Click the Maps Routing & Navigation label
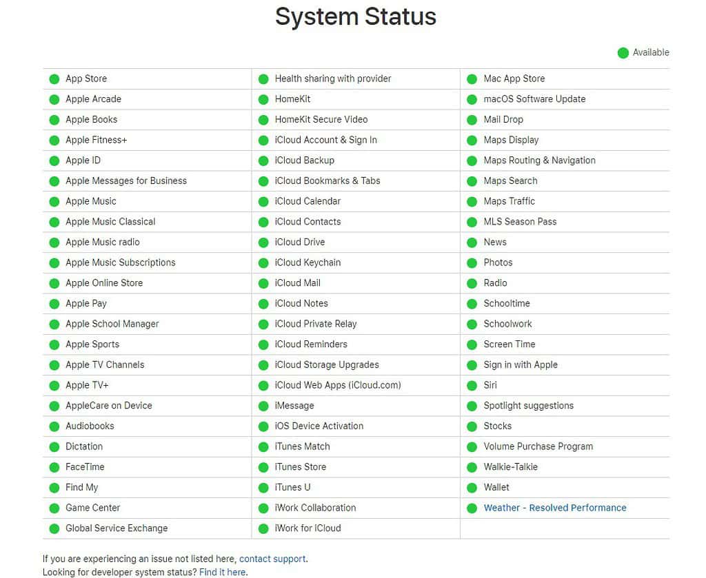 point(539,160)
